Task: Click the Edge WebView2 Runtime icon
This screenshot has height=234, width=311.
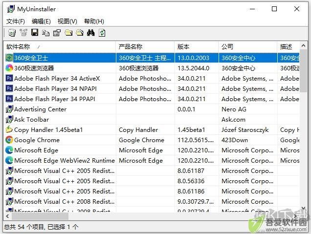Action: point(9,161)
